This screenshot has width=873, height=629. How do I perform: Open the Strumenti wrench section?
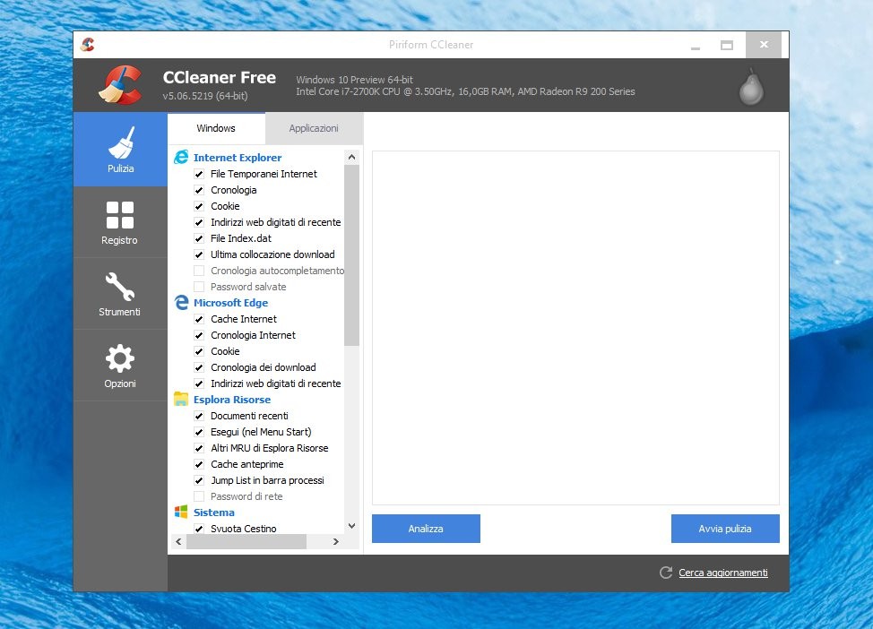click(120, 294)
